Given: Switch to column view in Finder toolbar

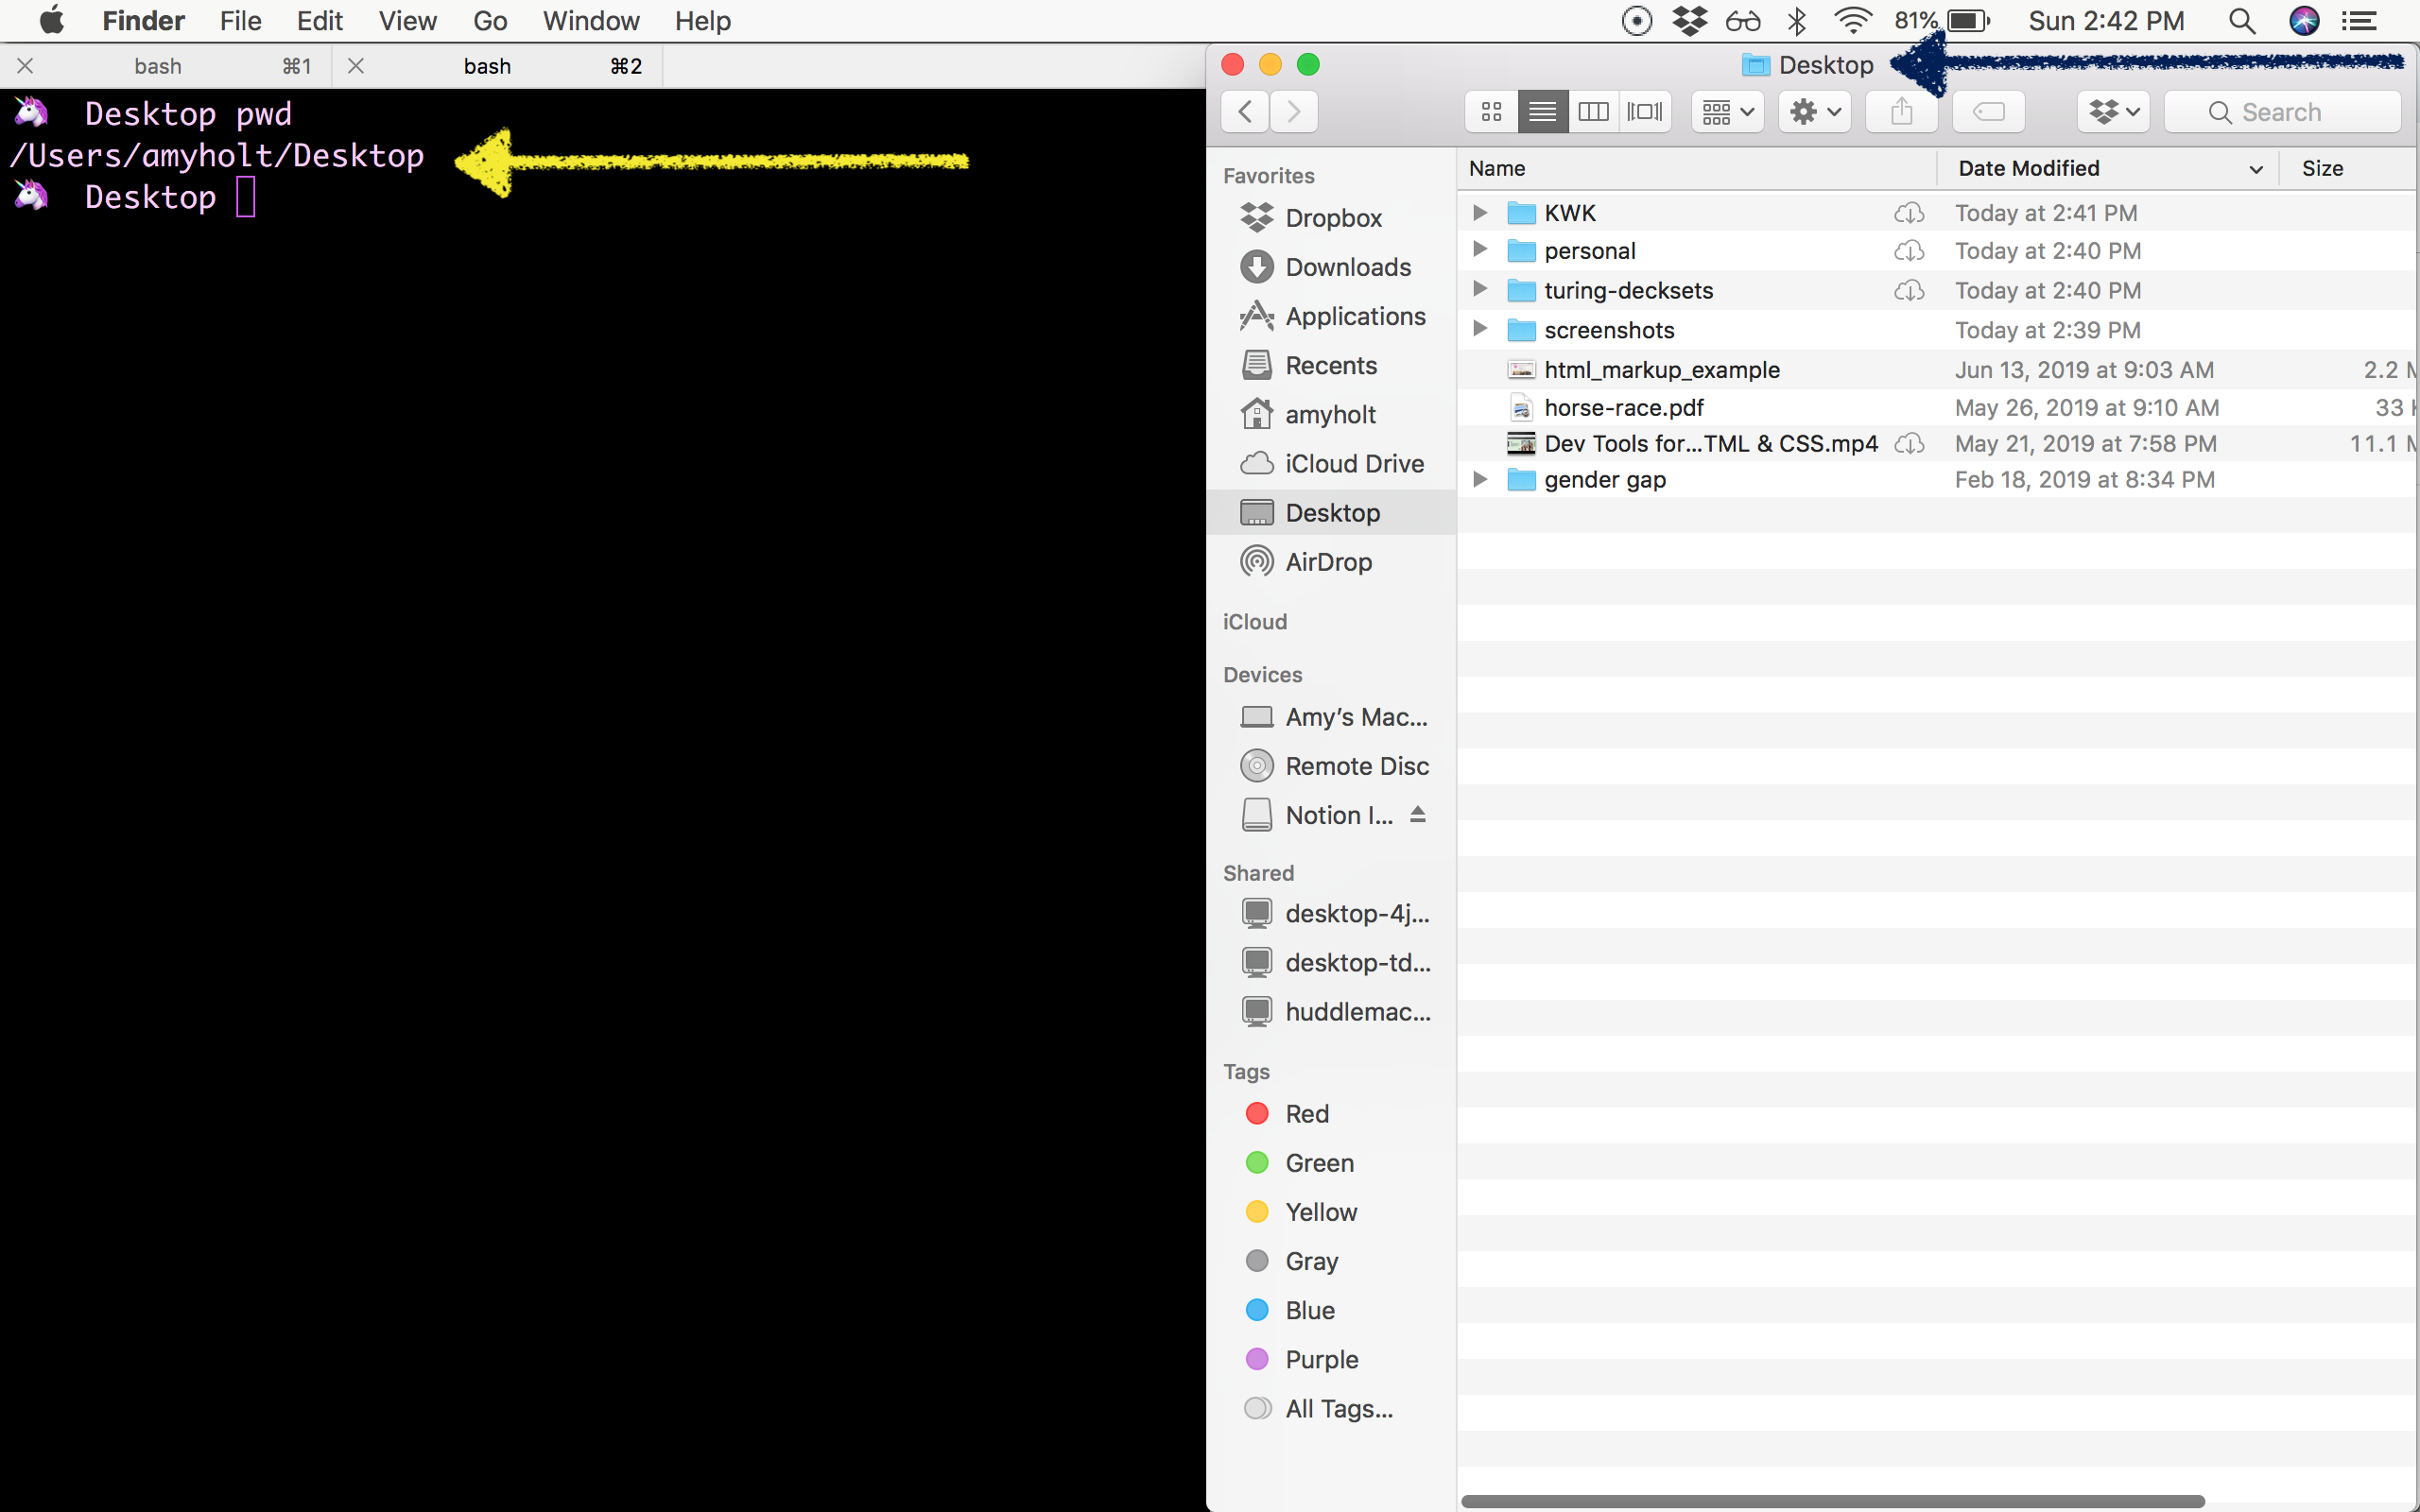Looking at the screenshot, I should (1593, 111).
